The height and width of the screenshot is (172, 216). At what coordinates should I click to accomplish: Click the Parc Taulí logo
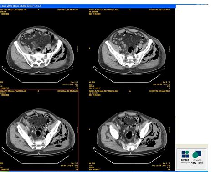click(x=197, y=157)
